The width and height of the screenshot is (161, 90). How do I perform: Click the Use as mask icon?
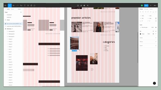[84, 5]
